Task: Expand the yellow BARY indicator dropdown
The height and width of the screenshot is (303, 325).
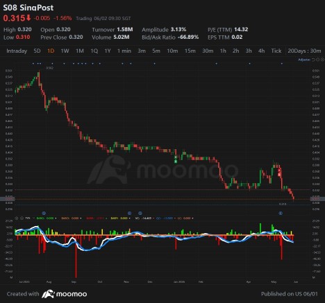Action: point(129,218)
